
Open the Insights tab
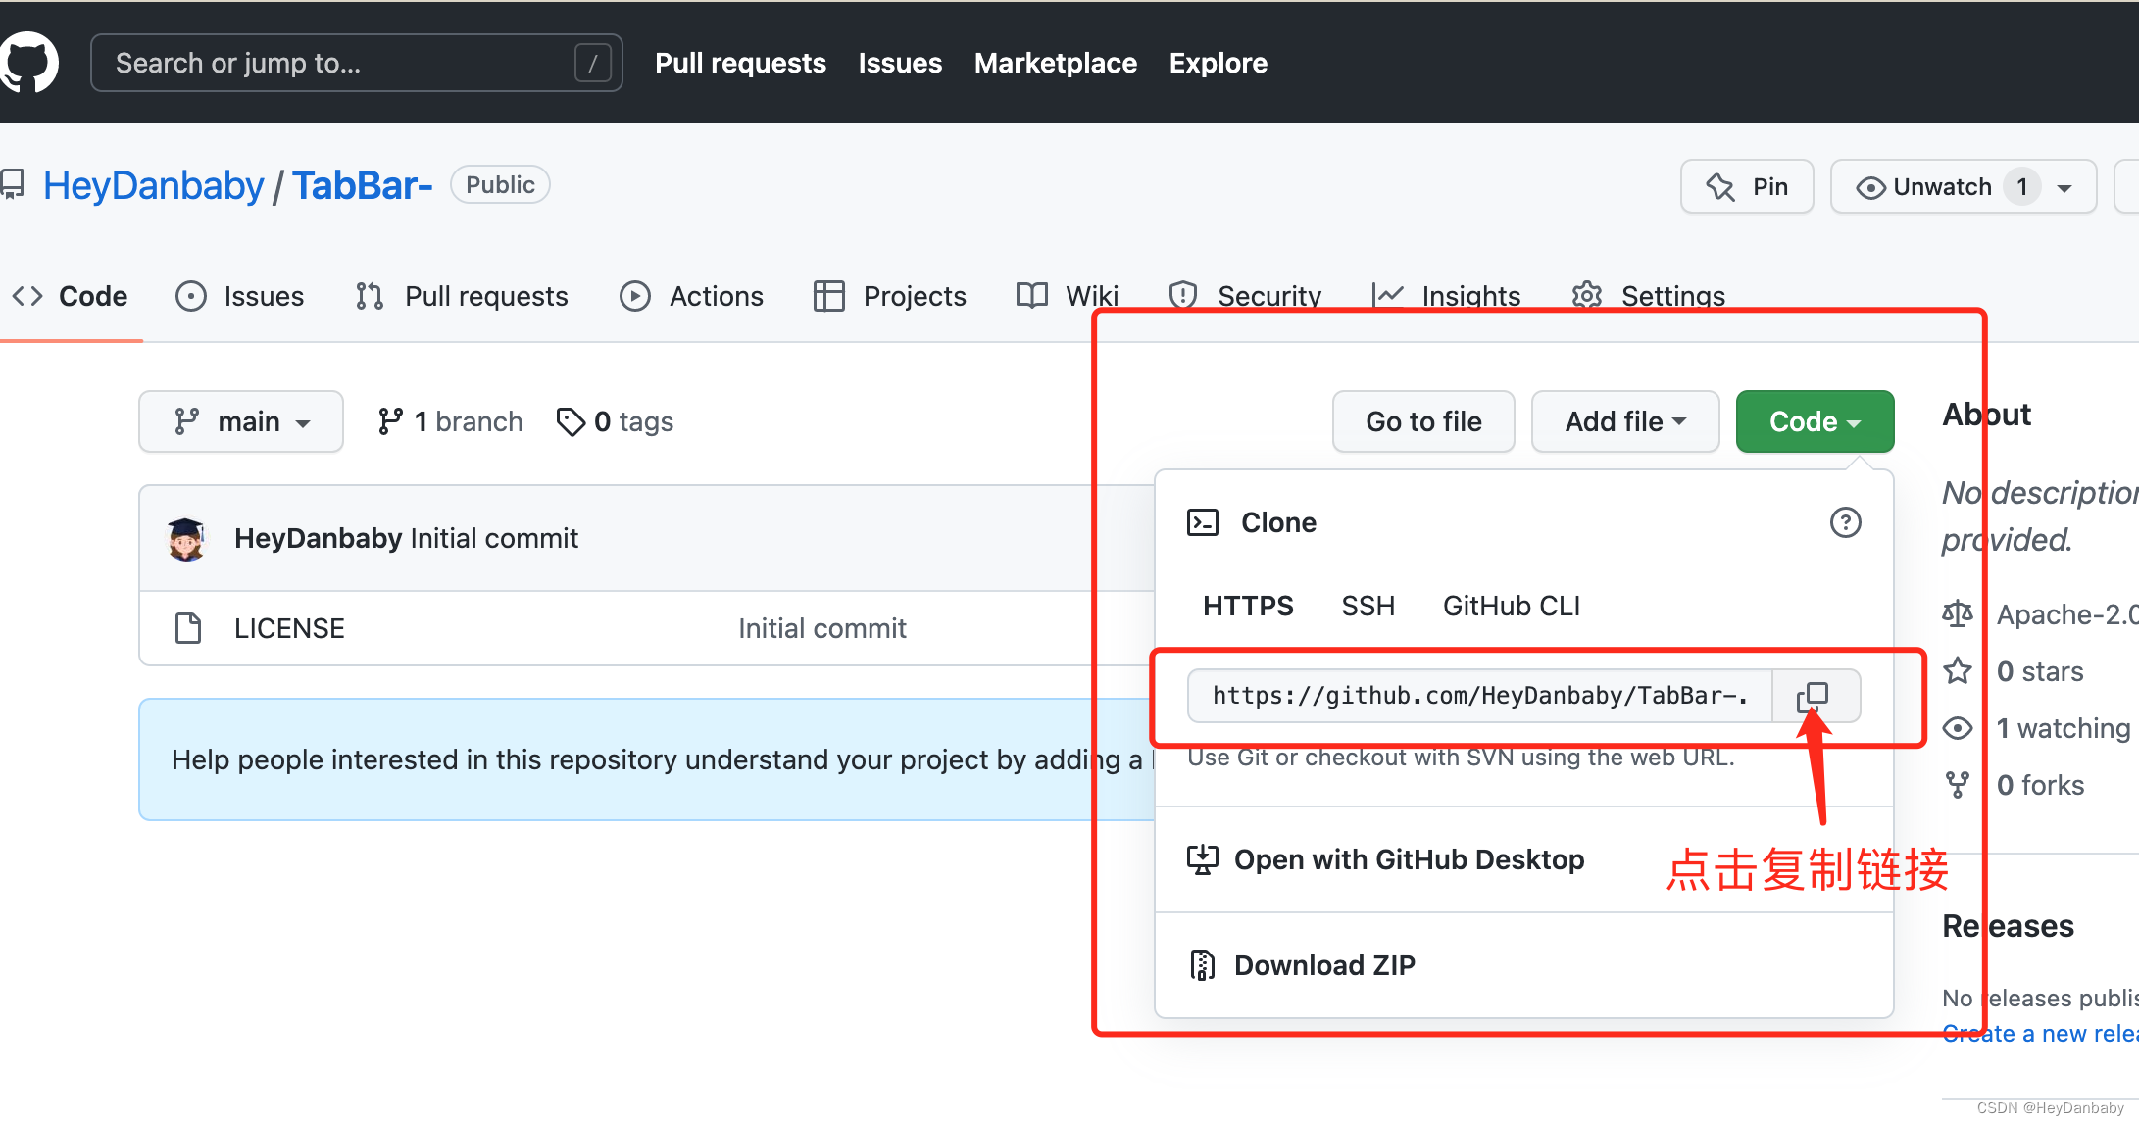coord(1446,296)
